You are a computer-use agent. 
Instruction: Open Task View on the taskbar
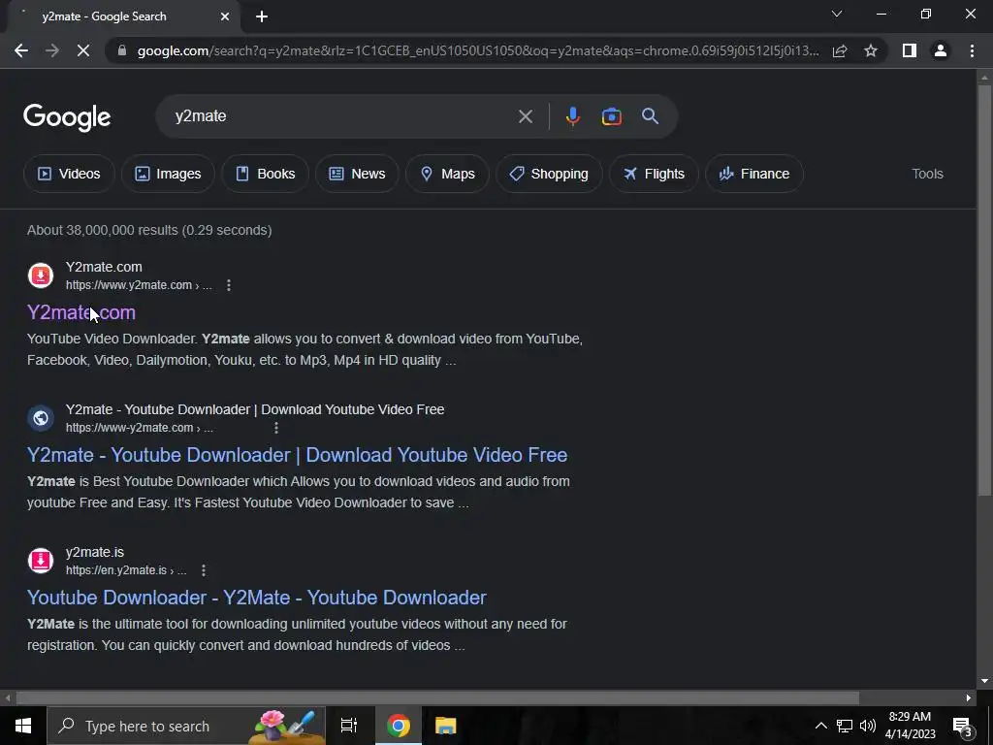(x=349, y=726)
